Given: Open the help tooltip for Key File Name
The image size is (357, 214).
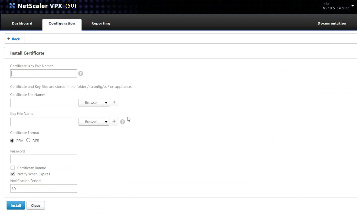Looking at the screenshot, I should 122,122.
